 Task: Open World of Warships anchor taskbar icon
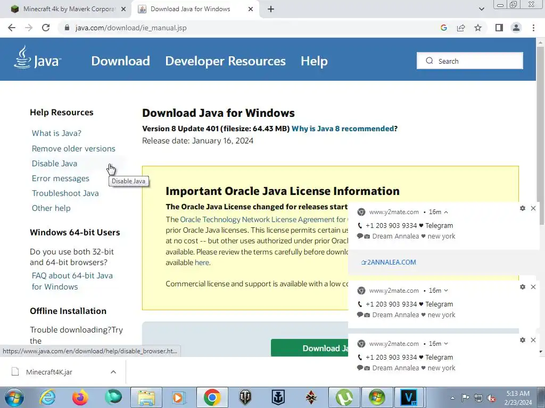pyautogui.click(x=278, y=397)
